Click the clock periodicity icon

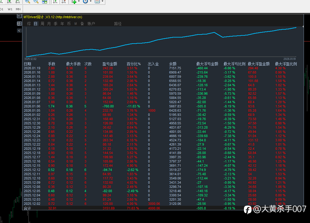(x=85, y=2)
